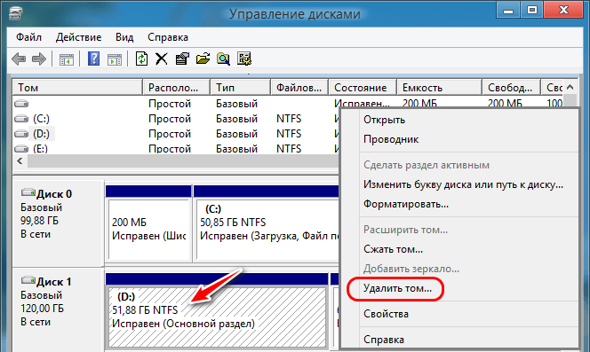Open the Справка menu in menu bar
The image size is (590, 352).
click(x=168, y=37)
